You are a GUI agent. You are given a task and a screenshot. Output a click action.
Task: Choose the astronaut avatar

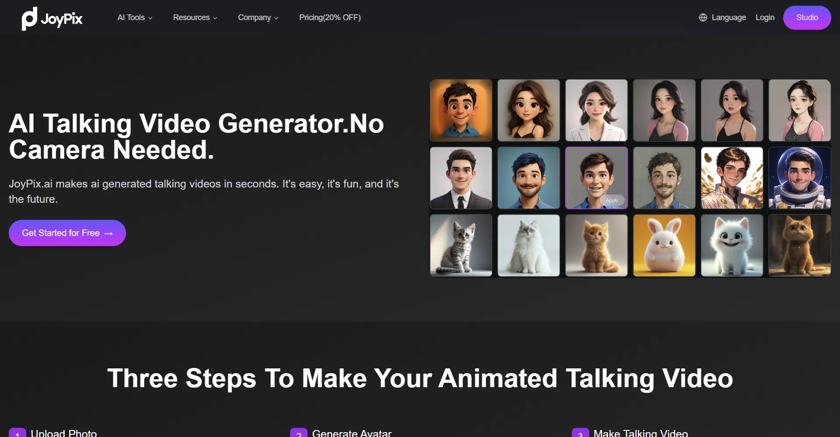799,178
